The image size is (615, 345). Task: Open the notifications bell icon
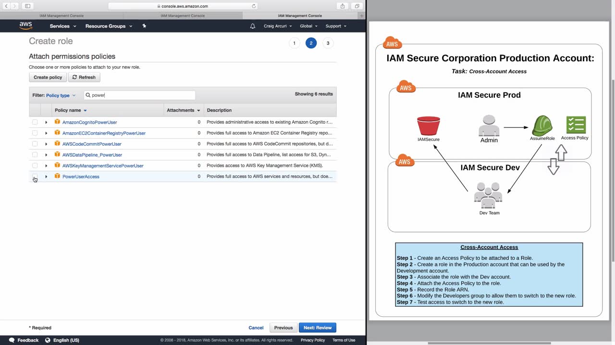[253, 26]
